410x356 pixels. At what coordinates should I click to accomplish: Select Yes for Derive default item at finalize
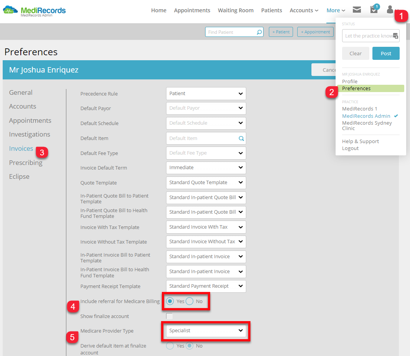170,346
